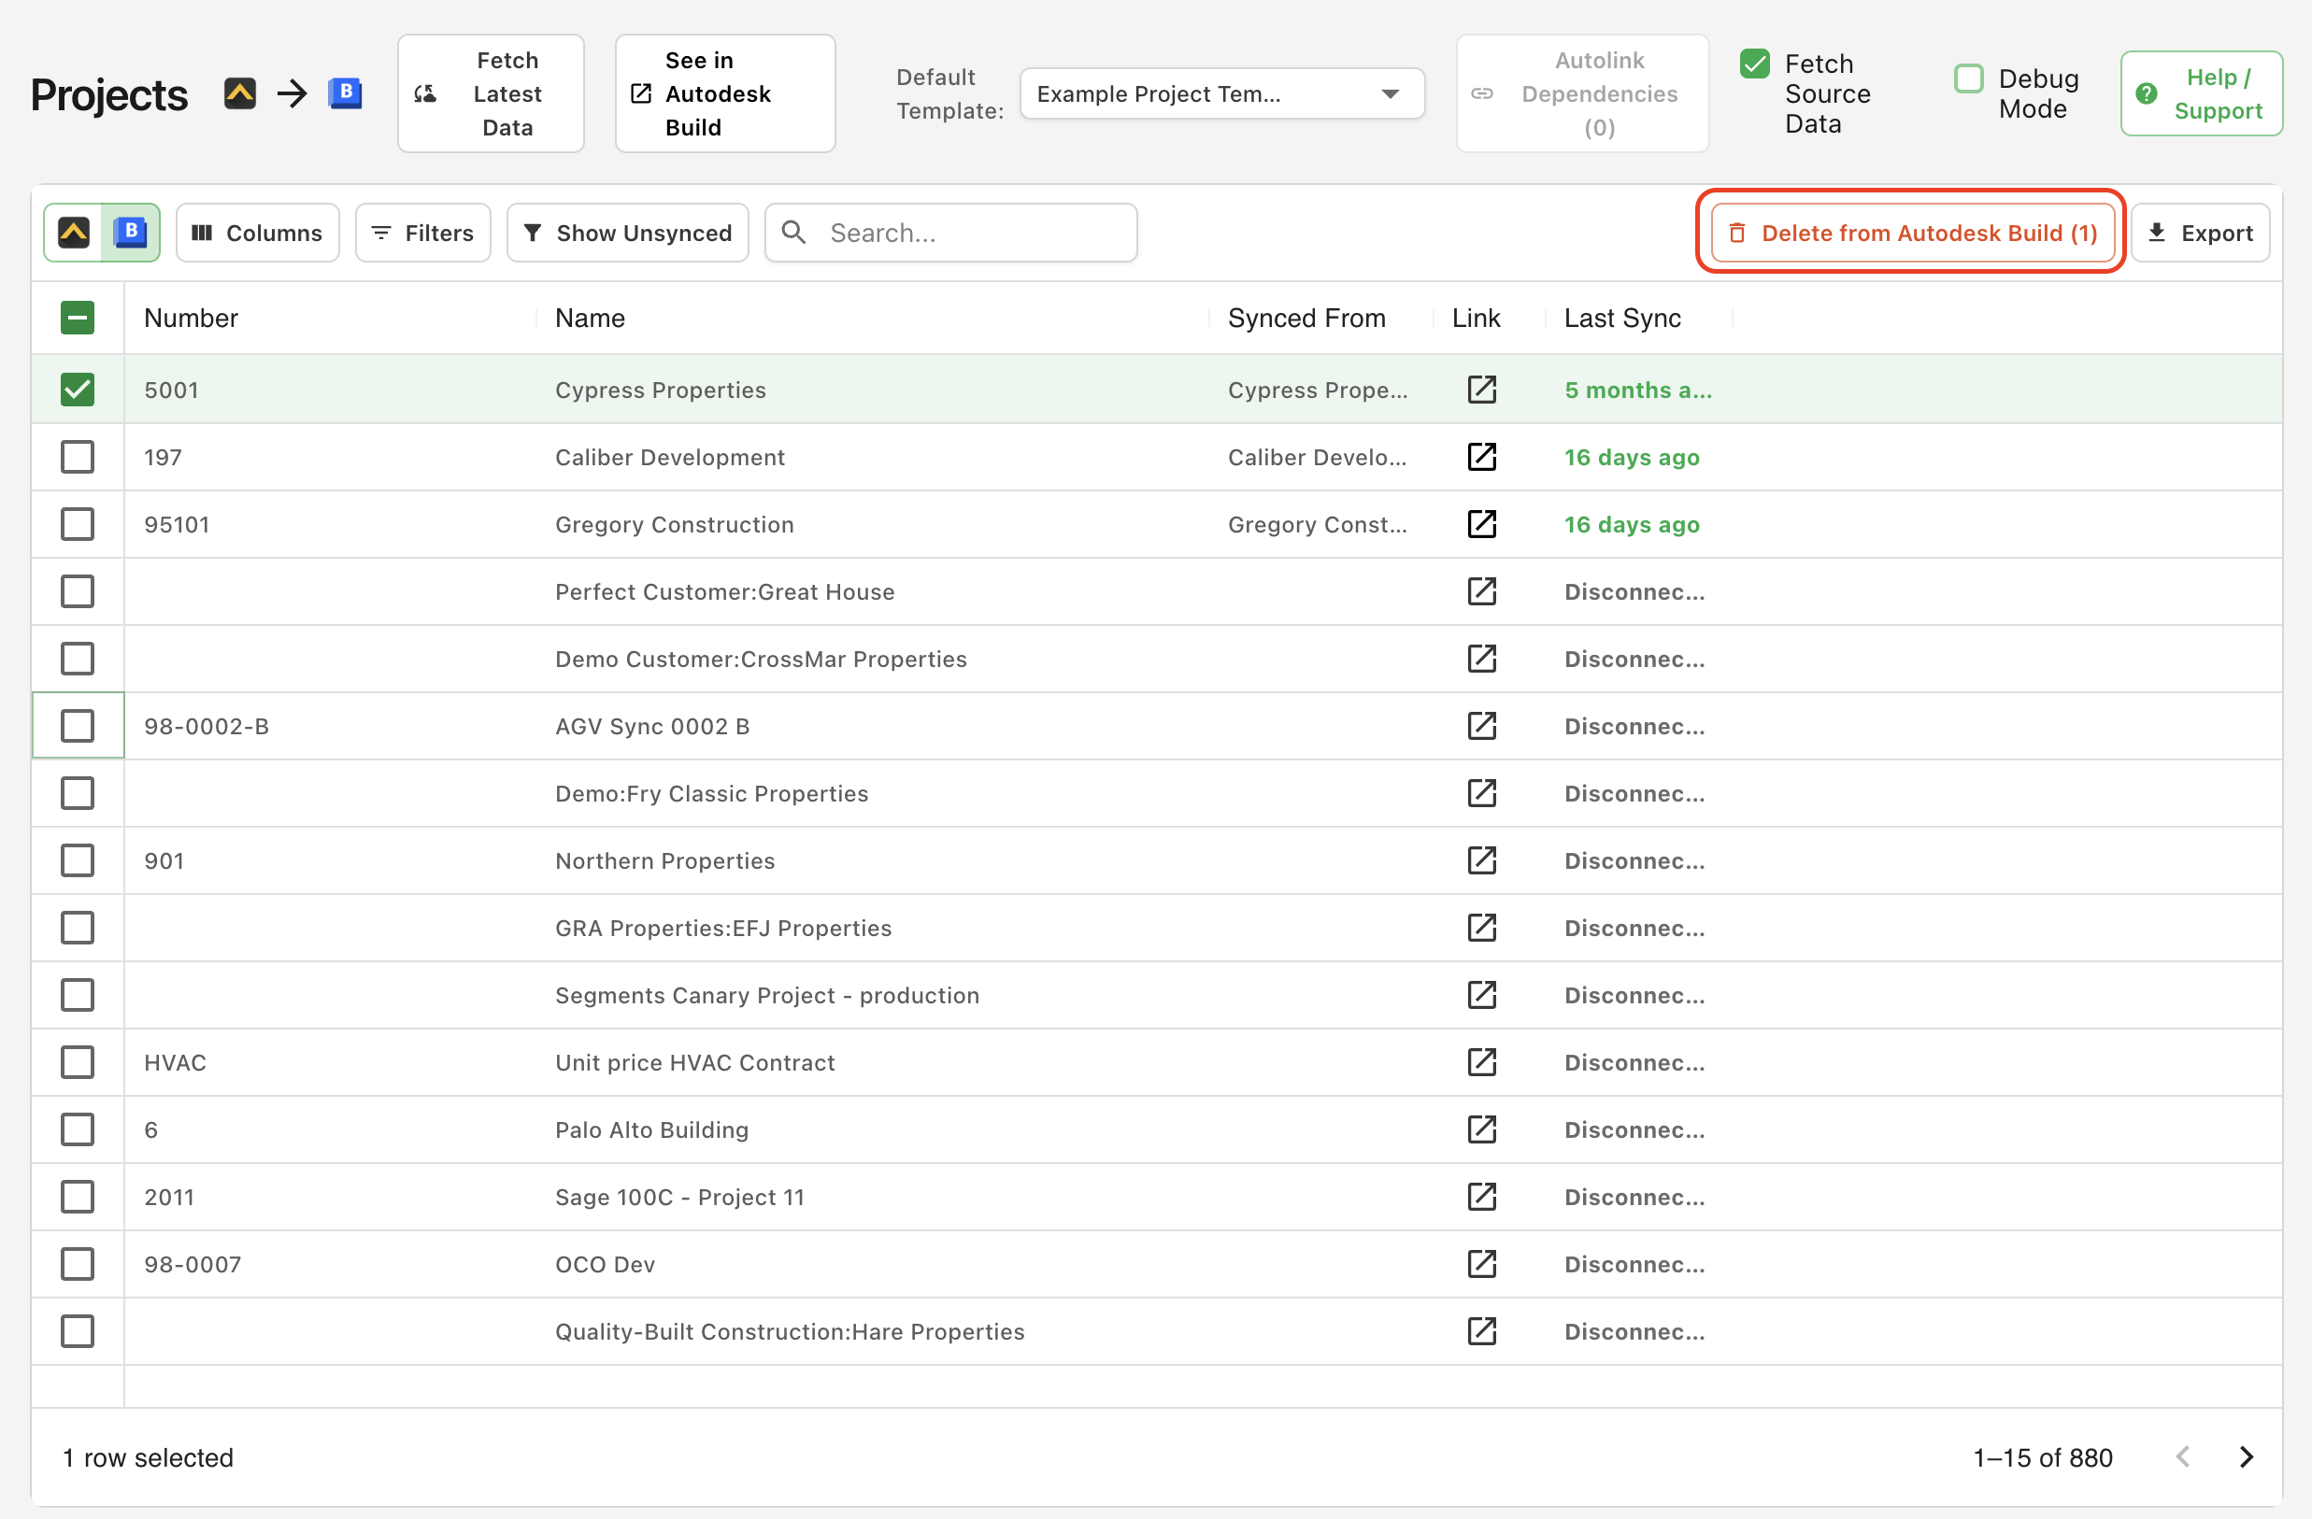Open link icon for OCO Dev row
Screen dimensions: 2312x1519
click(1481, 1264)
